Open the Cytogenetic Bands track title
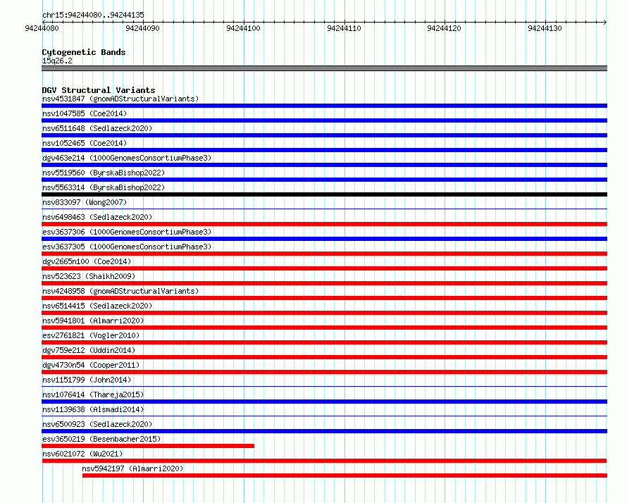Screen dimensions: 627x503 click(84, 52)
